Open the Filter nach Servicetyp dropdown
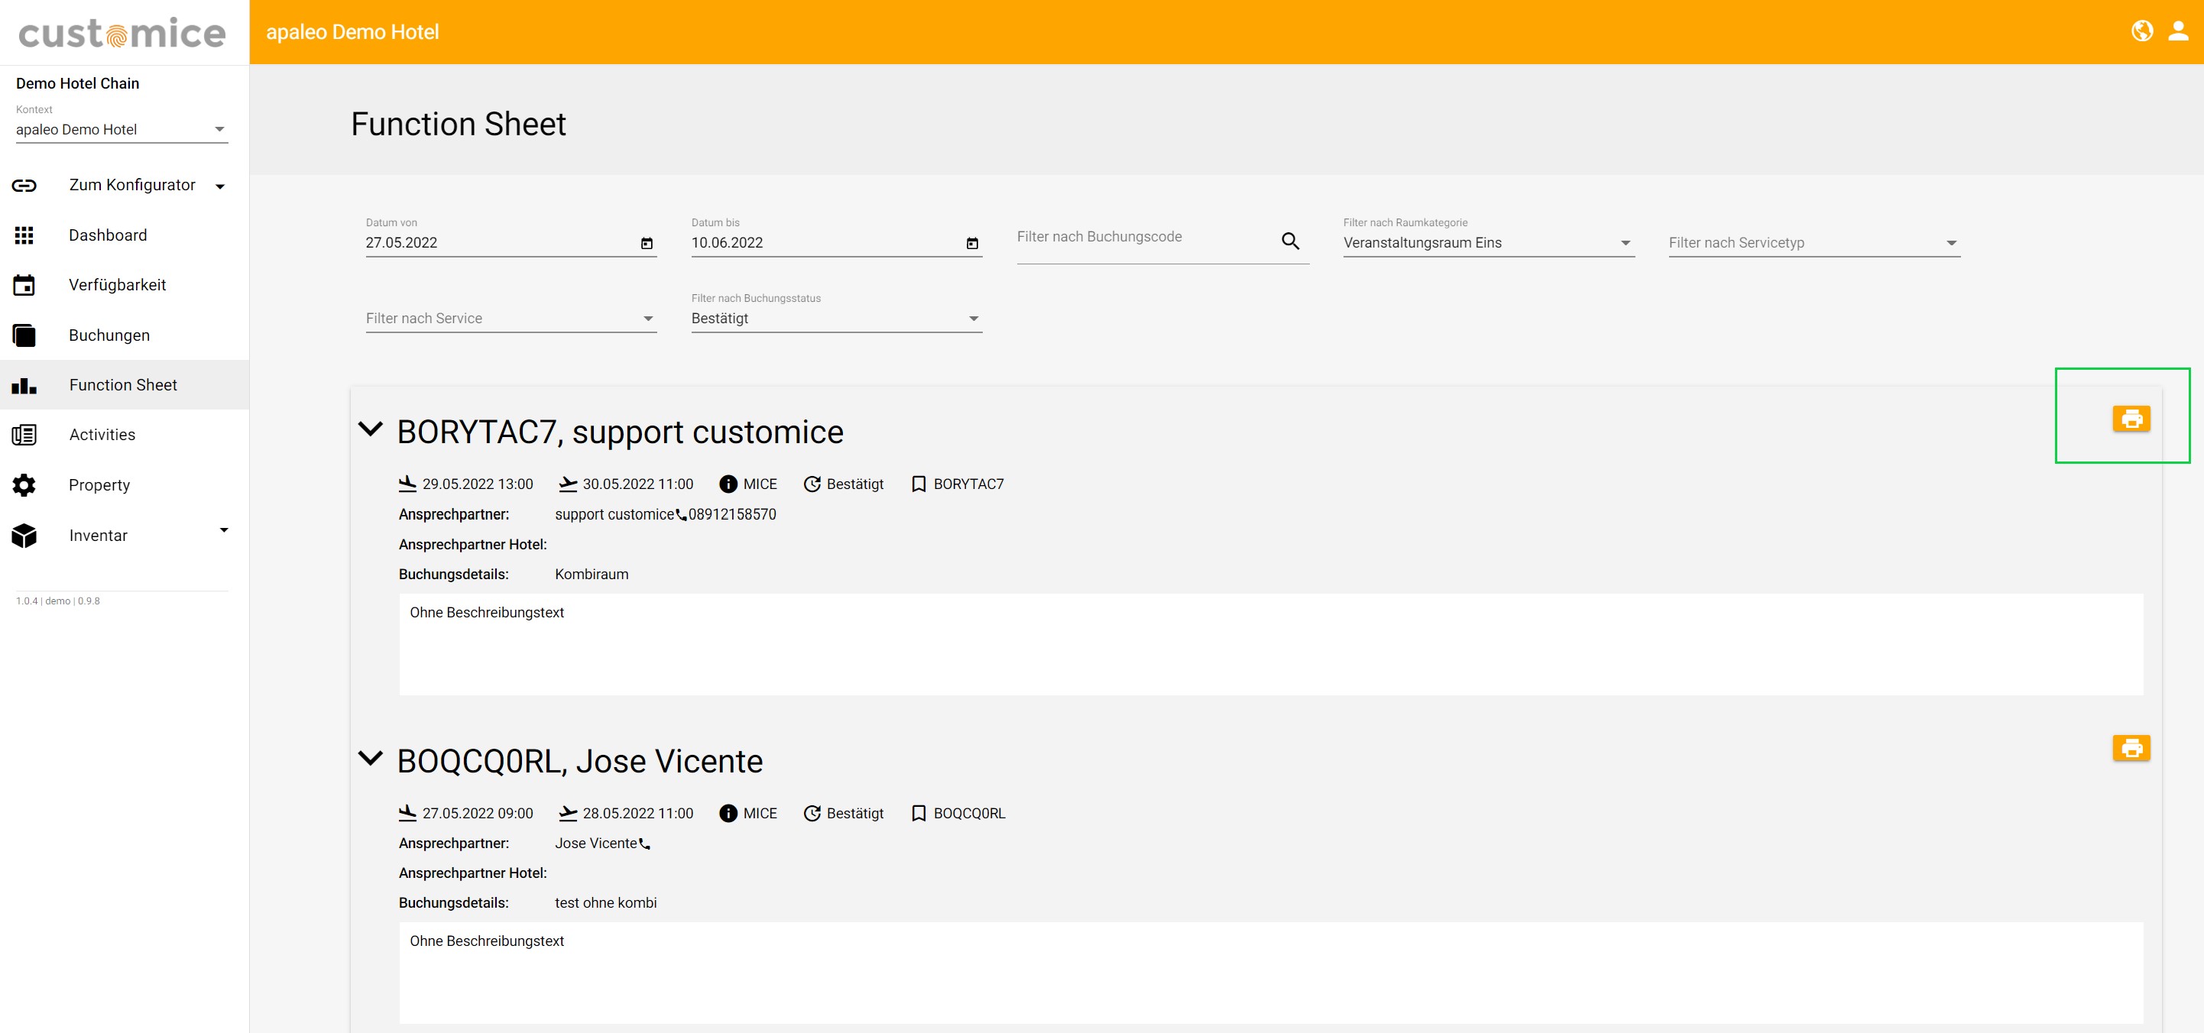Screen dimensions: 2204x1033 (x=1813, y=243)
